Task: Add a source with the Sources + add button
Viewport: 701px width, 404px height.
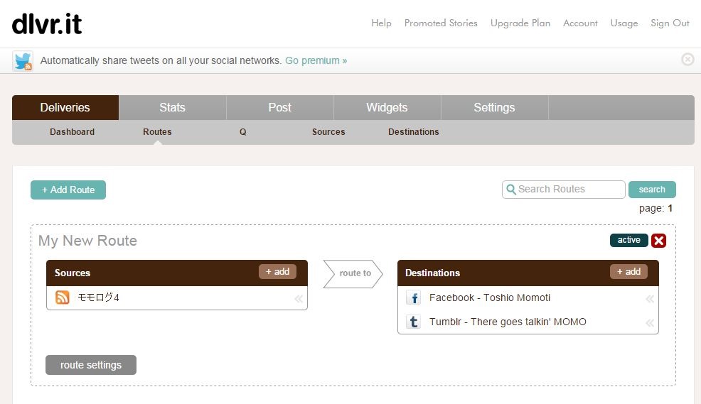Action: point(278,272)
